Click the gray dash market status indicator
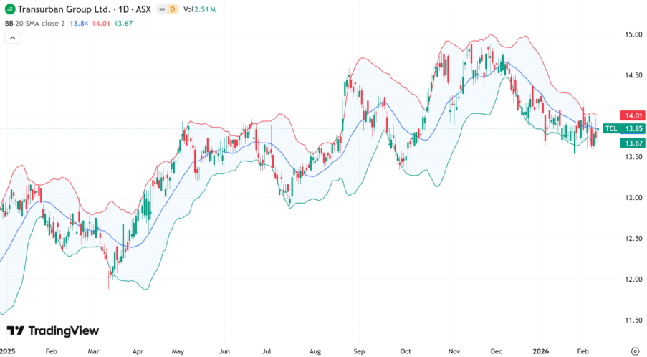Screen dimensions: 647x357 pyautogui.click(x=158, y=10)
